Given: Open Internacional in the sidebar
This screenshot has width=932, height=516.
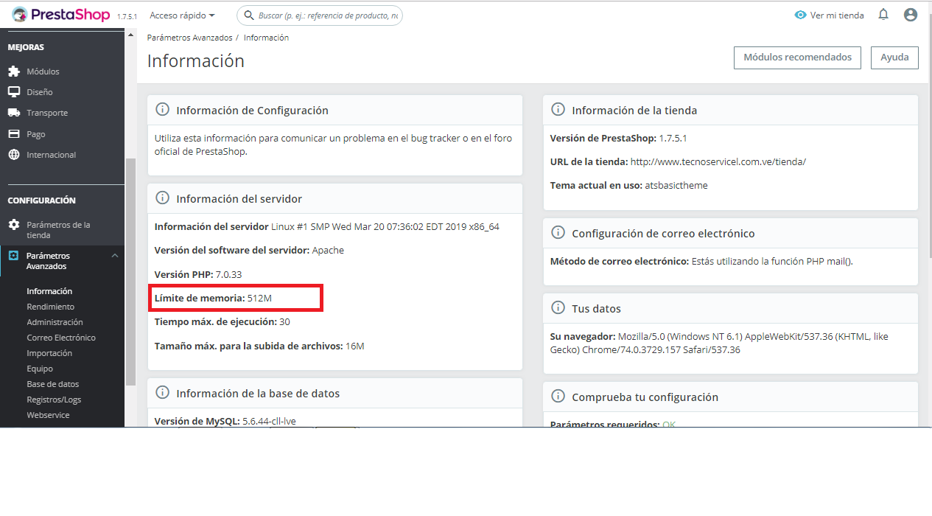Looking at the screenshot, I should pyautogui.click(x=52, y=155).
